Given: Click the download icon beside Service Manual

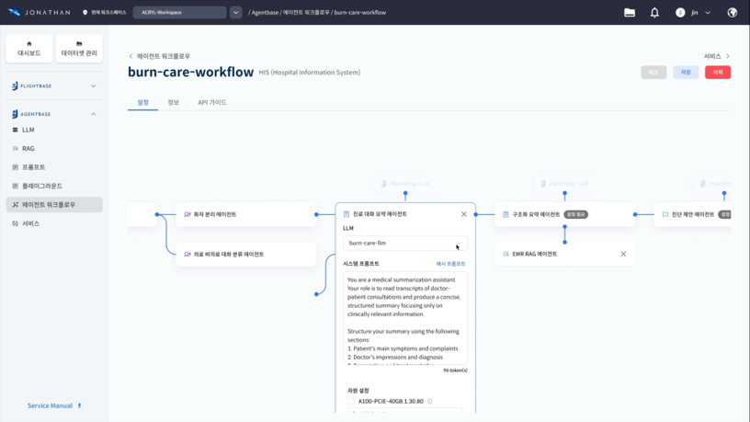Looking at the screenshot, I should point(80,405).
